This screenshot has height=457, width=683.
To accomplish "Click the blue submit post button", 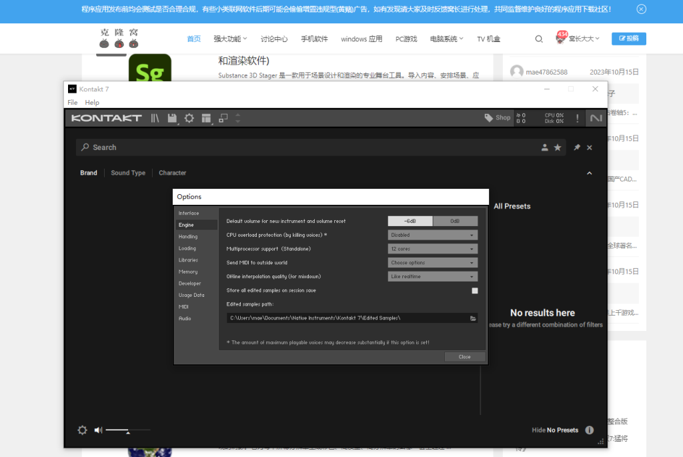I will 628,39.
